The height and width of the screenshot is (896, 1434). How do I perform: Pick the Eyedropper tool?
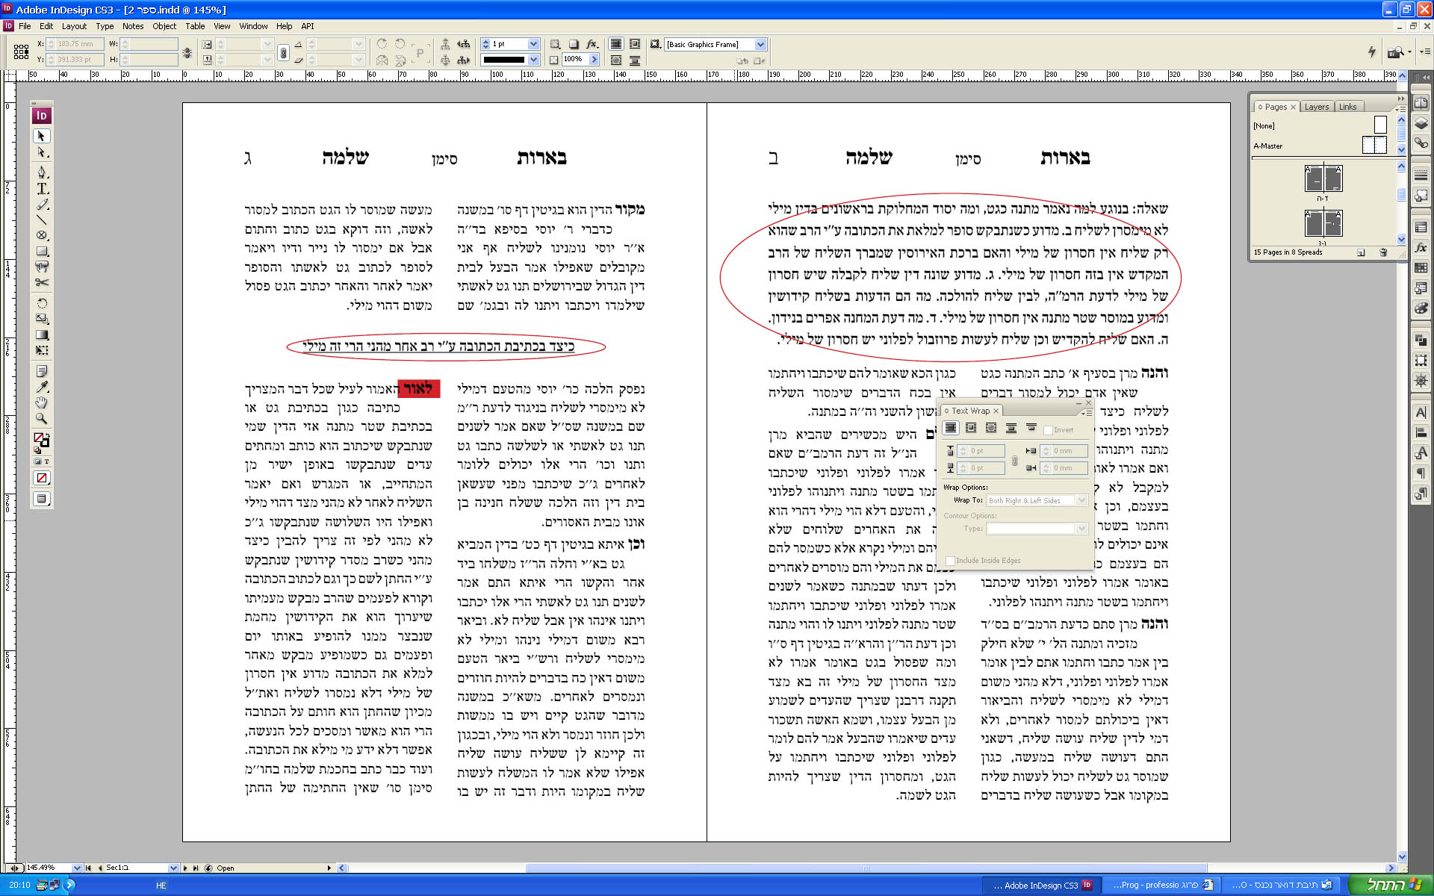point(42,387)
